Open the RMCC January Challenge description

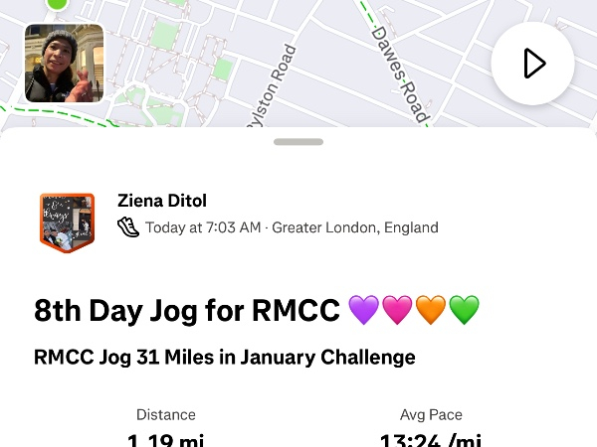point(224,357)
